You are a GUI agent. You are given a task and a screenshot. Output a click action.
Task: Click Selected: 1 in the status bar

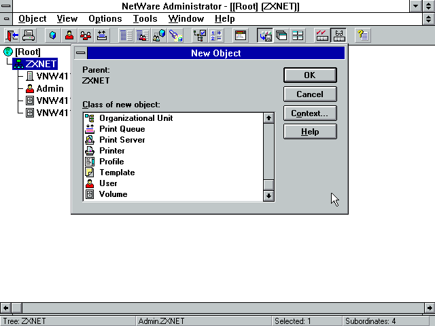pyautogui.click(x=293, y=321)
